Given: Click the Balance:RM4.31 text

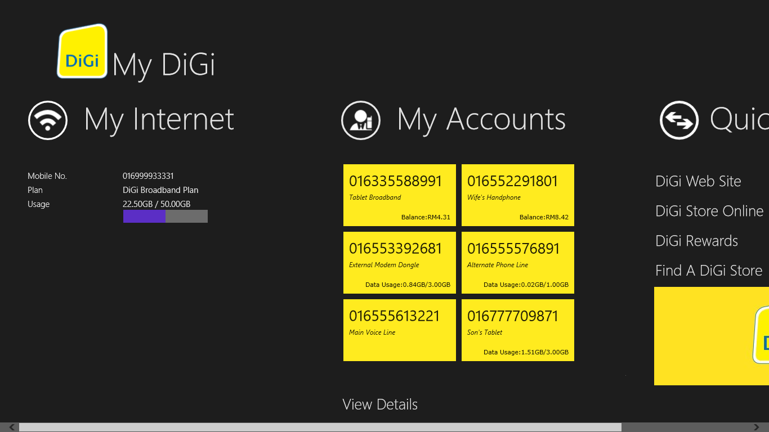Looking at the screenshot, I should [x=426, y=217].
